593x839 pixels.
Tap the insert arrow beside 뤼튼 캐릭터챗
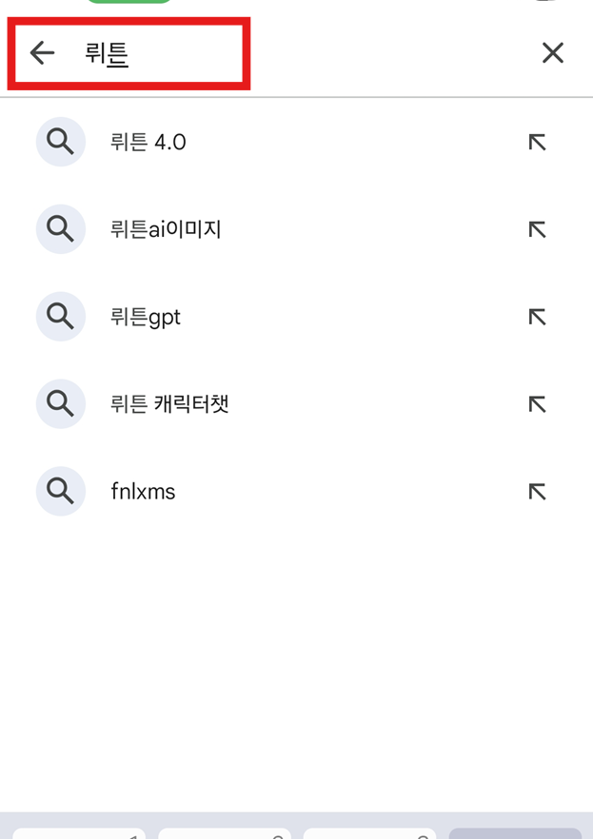click(x=537, y=403)
